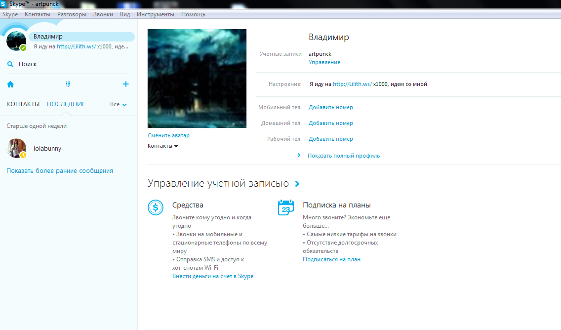Open the Контакты menu in menu bar
This screenshot has width=561, height=330.
38,14
